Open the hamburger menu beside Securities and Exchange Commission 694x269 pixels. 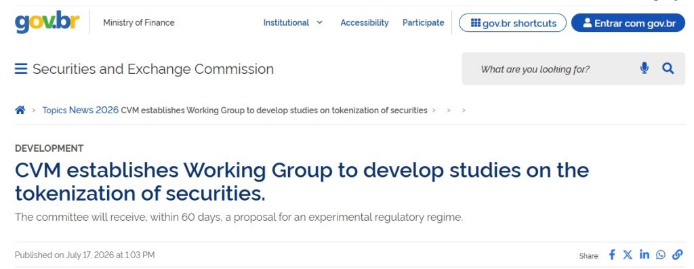[21, 69]
